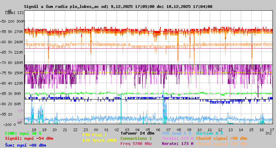This screenshot has width=276, height=148.
Task: Click hour label 06 on time axis
Action: (x=158, y=130)
